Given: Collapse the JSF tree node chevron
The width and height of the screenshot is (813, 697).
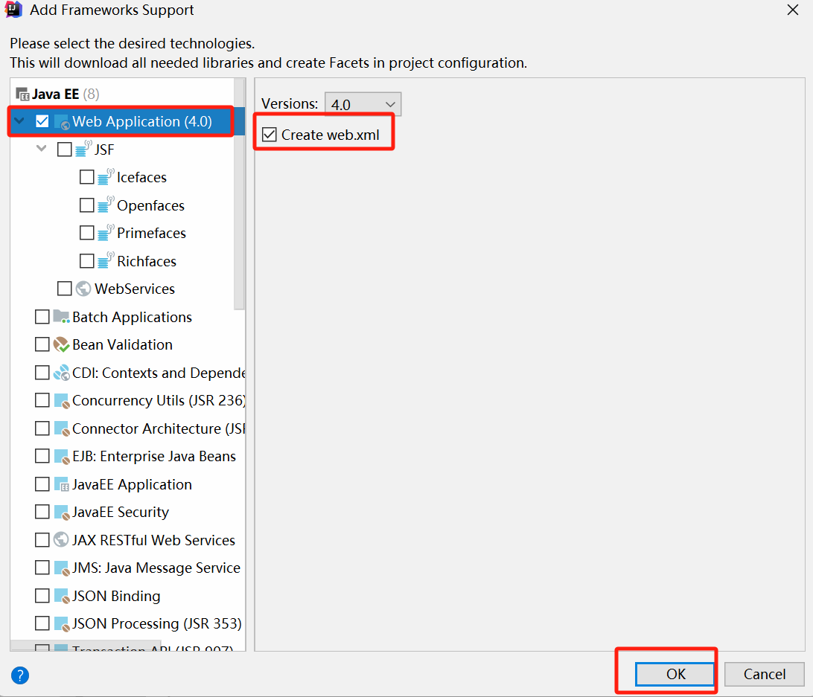Looking at the screenshot, I should click(x=42, y=149).
